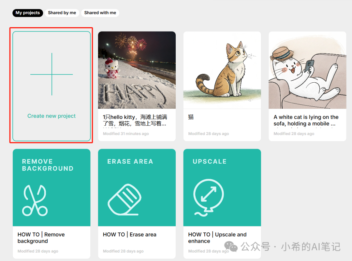
Task: Click the Create new project card
Action: 51,86
